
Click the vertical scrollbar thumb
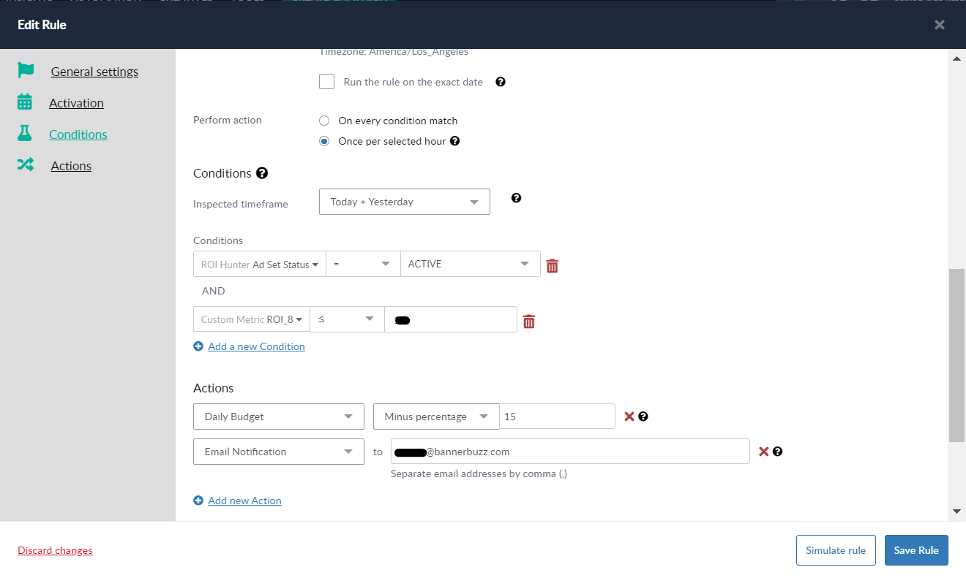[x=956, y=355]
